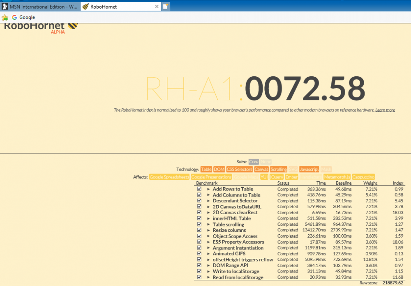
Task: Uncheck the ES5 Property Accessors checkbox
Action: (199, 242)
